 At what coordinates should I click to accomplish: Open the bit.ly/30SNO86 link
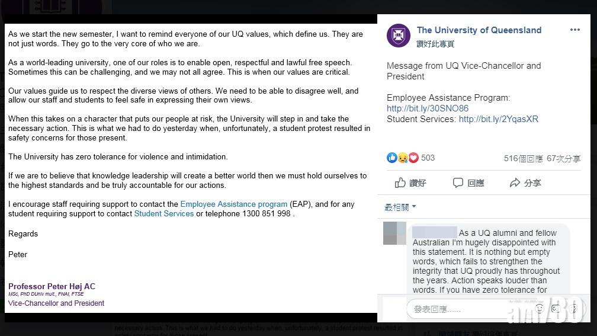click(428, 108)
